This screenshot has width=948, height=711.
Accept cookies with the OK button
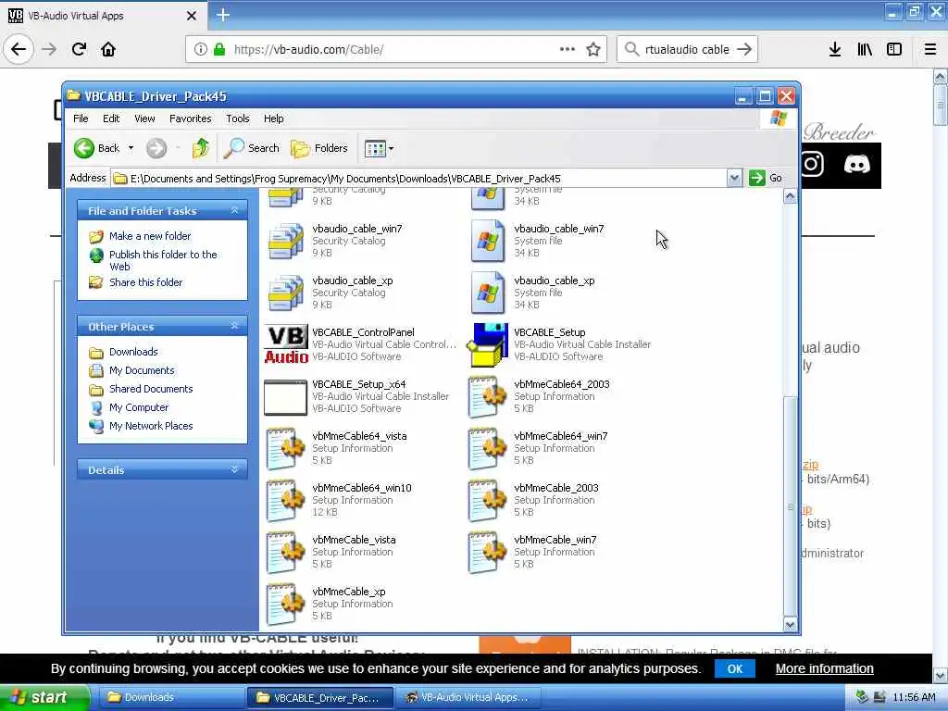click(734, 668)
